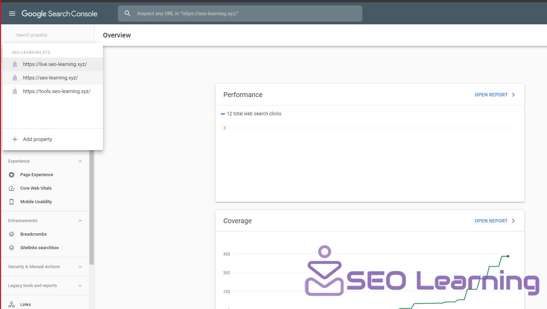The width and height of the screenshot is (547, 309).
Task: Click the Links sitemap icon
Action: 12,305
